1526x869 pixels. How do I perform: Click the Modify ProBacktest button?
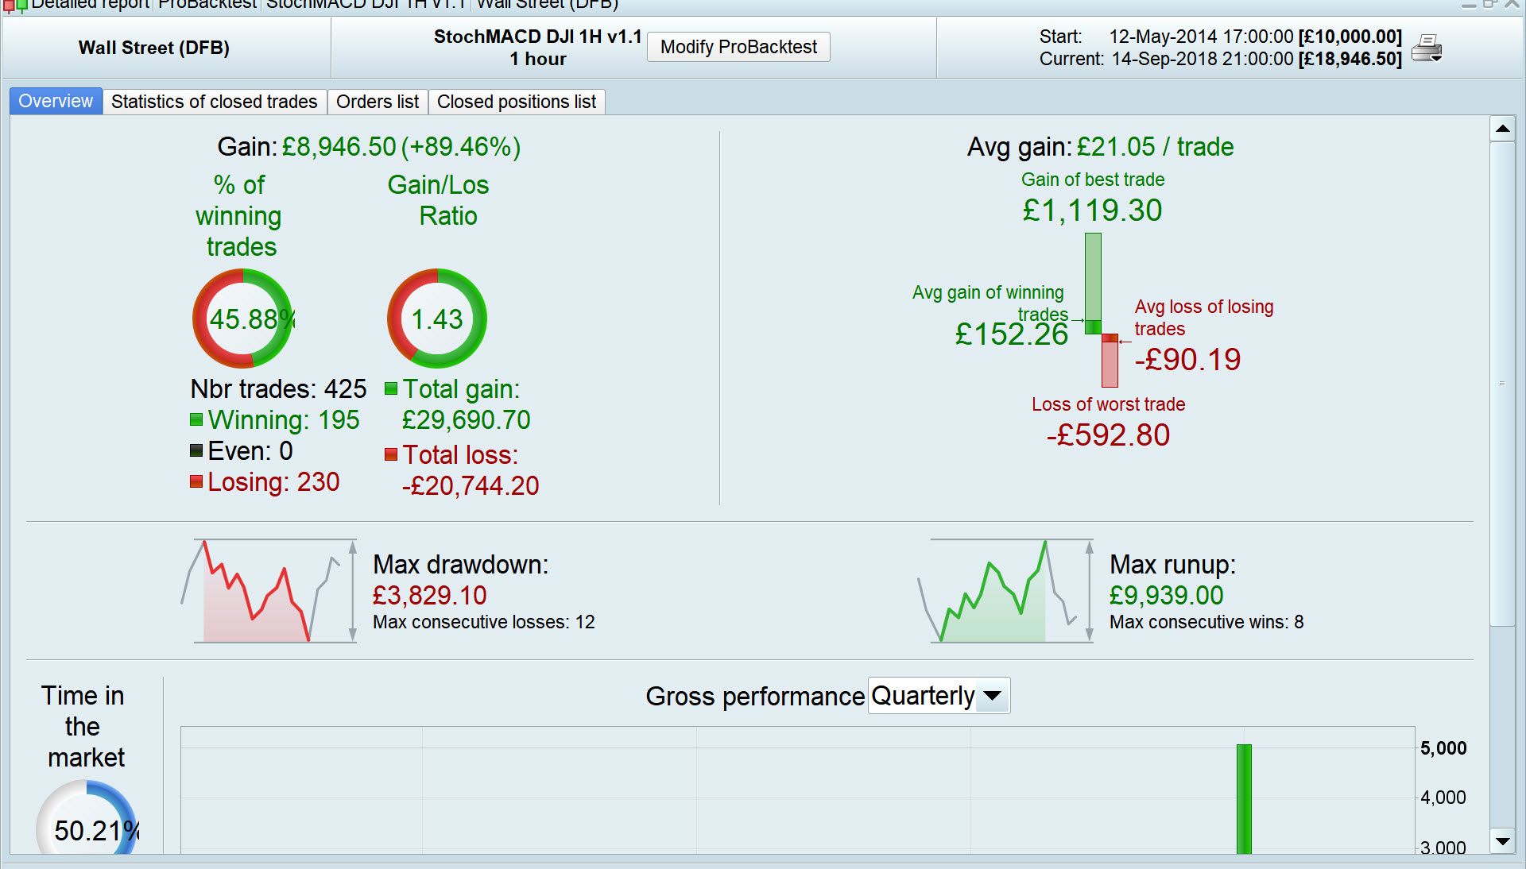click(x=738, y=47)
